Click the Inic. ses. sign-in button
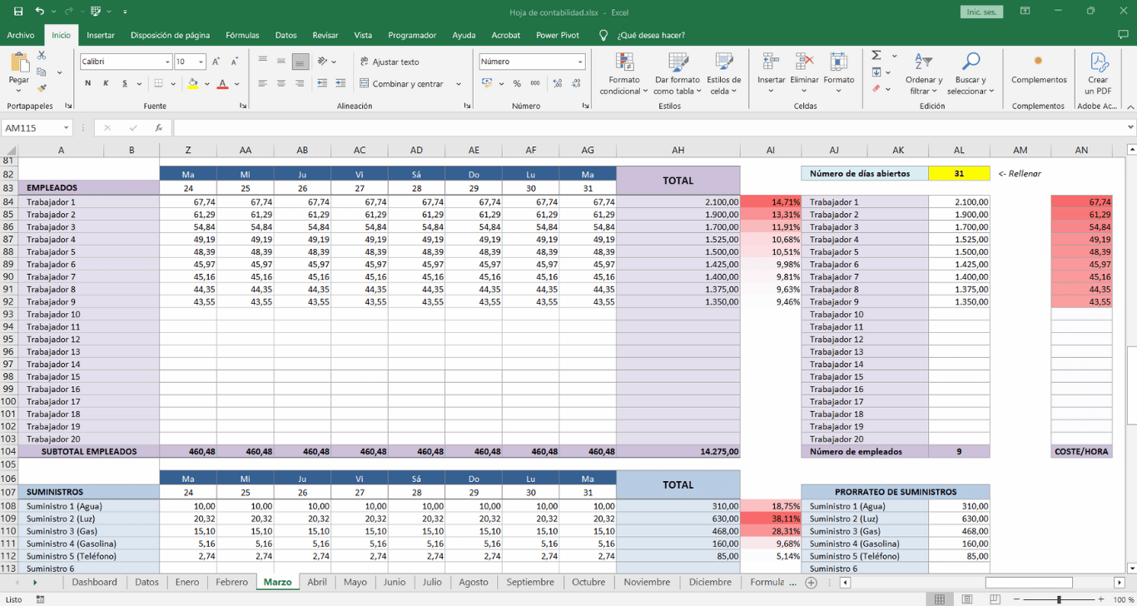 click(x=982, y=12)
